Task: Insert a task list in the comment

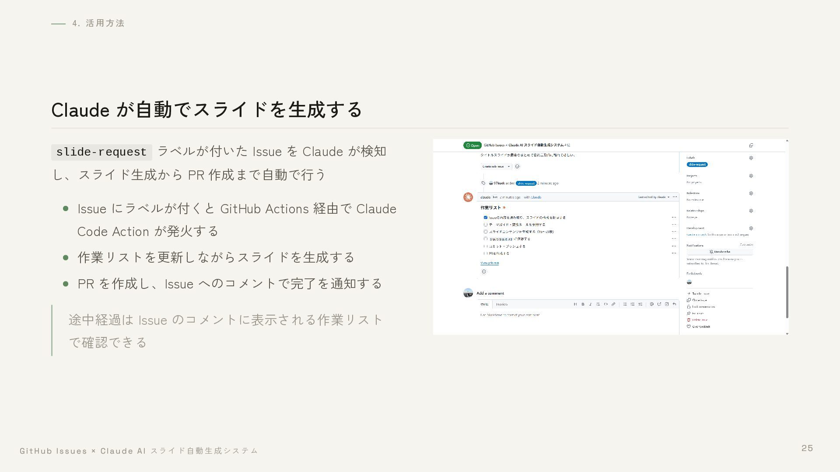Action: coord(640,304)
